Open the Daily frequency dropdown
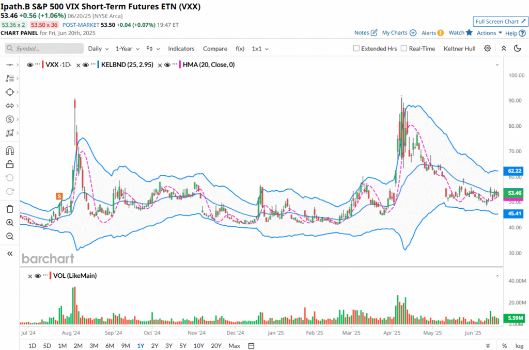 tap(98, 48)
